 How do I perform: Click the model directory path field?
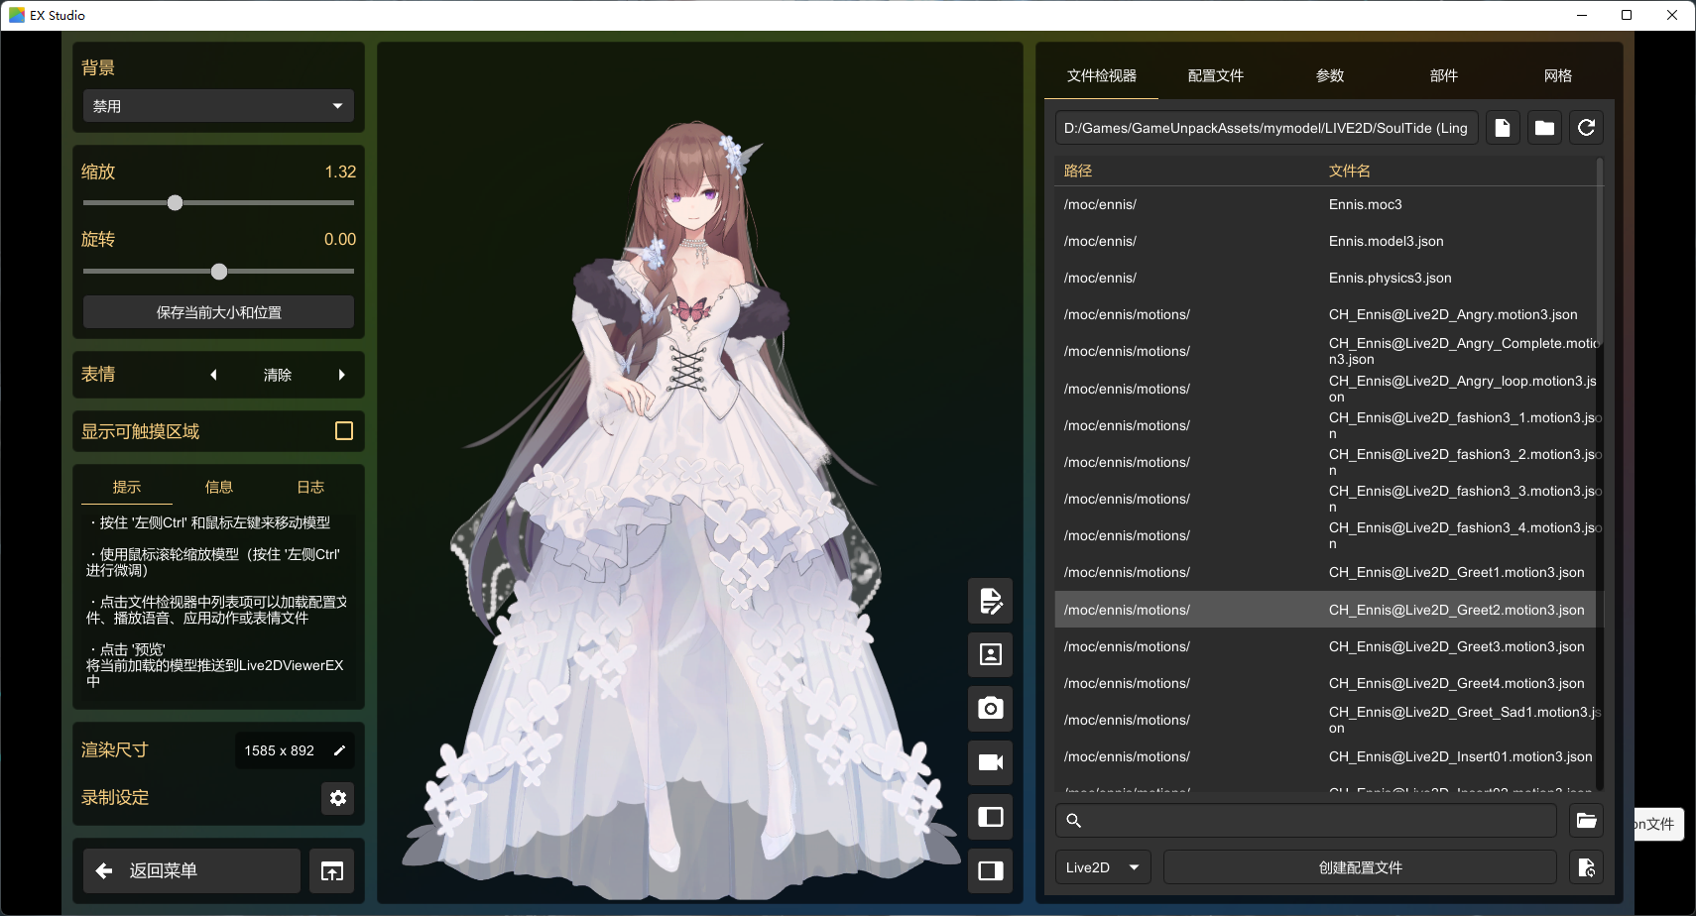pos(1267,128)
